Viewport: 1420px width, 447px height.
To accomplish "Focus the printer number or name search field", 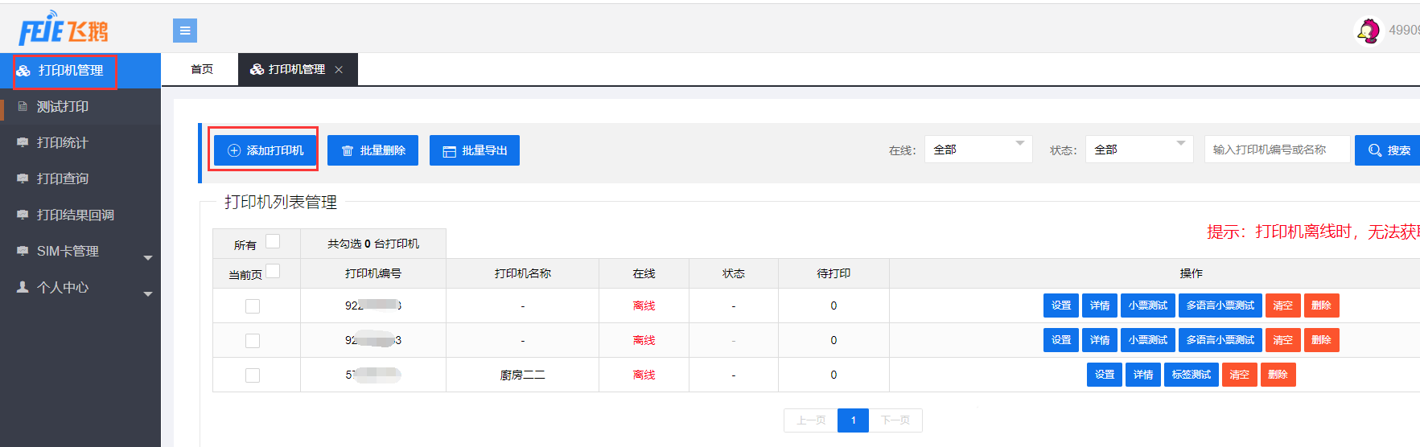I will 1277,150.
